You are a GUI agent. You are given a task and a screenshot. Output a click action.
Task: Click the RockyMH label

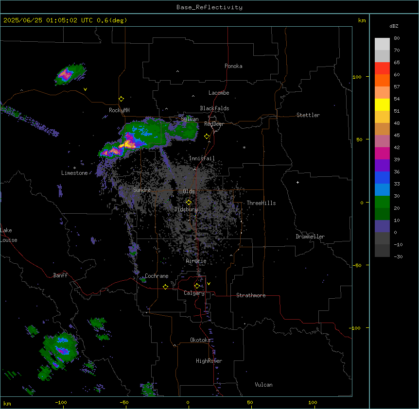(119, 110)
